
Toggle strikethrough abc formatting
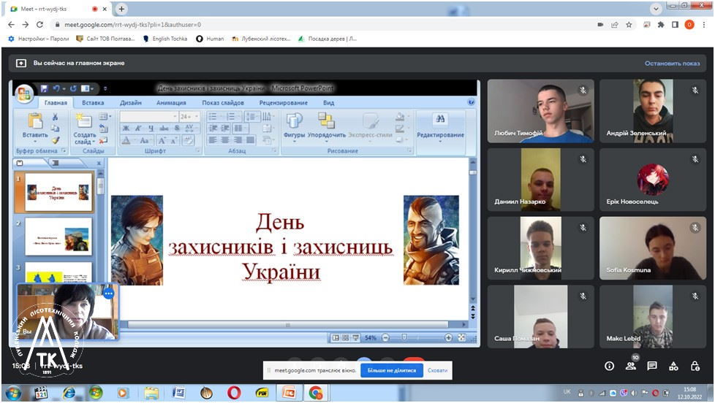point(164,128)
